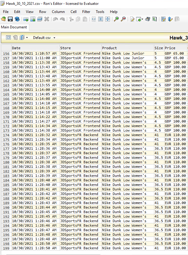This screenshot has width=188, height=255.
Task: Open the File menu
Action: point(6,12)
